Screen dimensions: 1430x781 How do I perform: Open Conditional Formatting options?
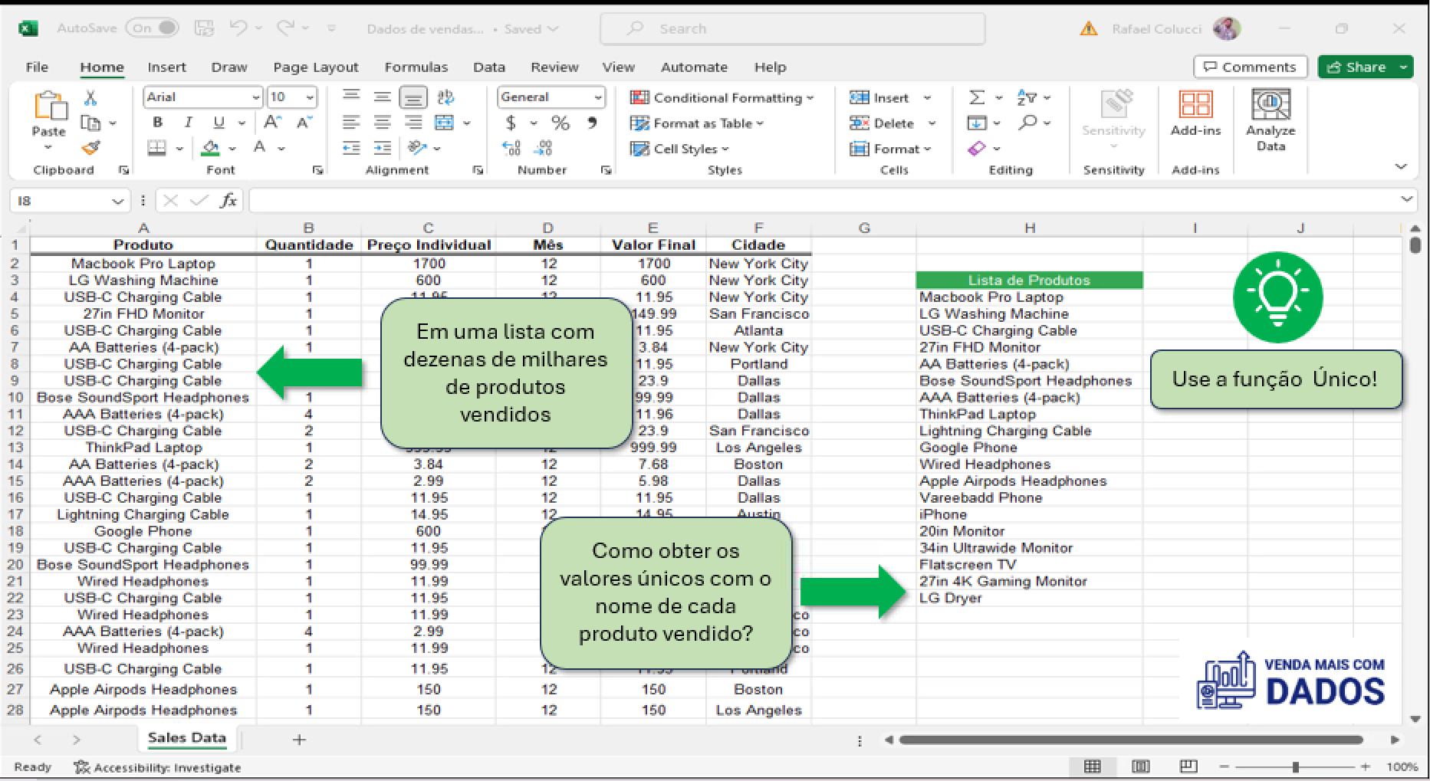[x=722, y=97]
